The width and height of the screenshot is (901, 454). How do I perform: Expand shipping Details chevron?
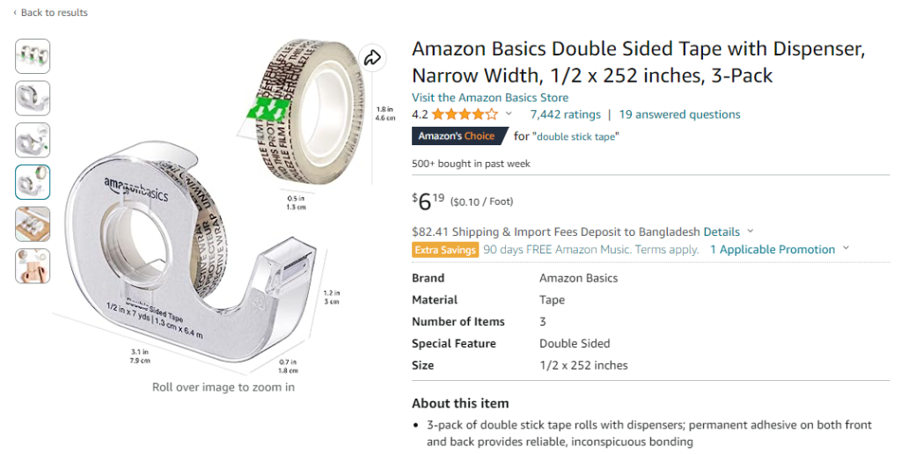point(751,232)
